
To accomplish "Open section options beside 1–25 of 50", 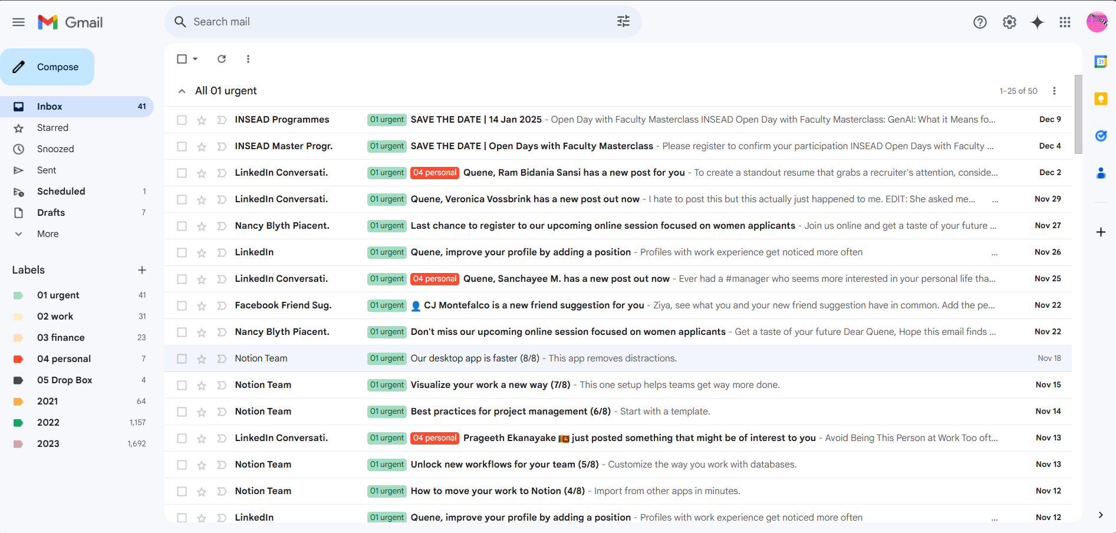I will [1054, 91].
